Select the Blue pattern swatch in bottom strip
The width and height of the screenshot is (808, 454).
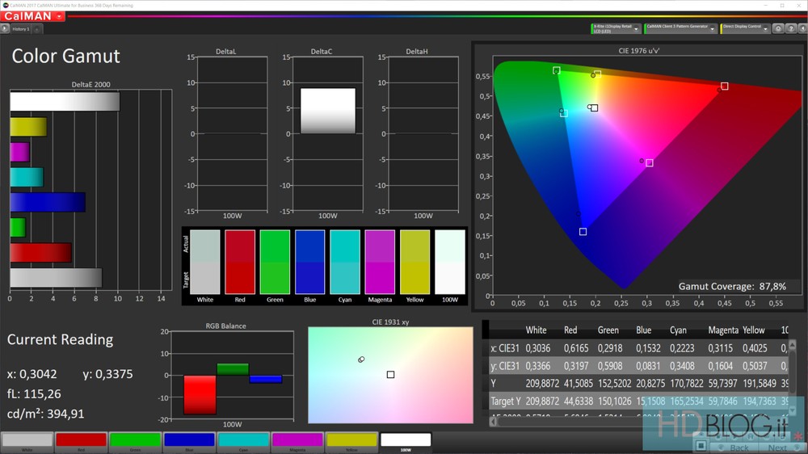coord(189,441)
